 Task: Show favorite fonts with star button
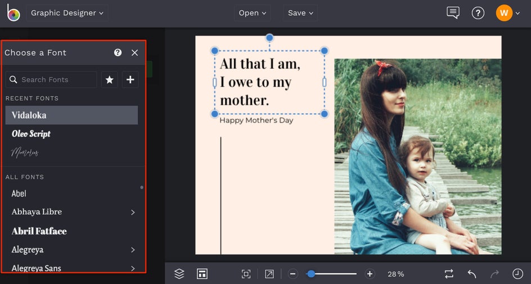[x=110, y=80]
